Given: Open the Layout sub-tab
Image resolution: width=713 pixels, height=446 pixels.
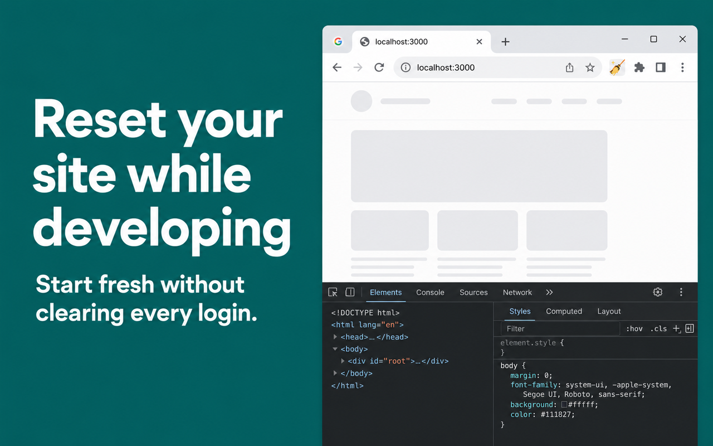Looking at the screenshot, I should point(609,311).
